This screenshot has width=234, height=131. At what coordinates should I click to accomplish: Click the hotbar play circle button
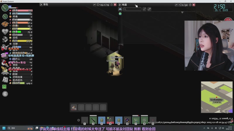[79, 120]
